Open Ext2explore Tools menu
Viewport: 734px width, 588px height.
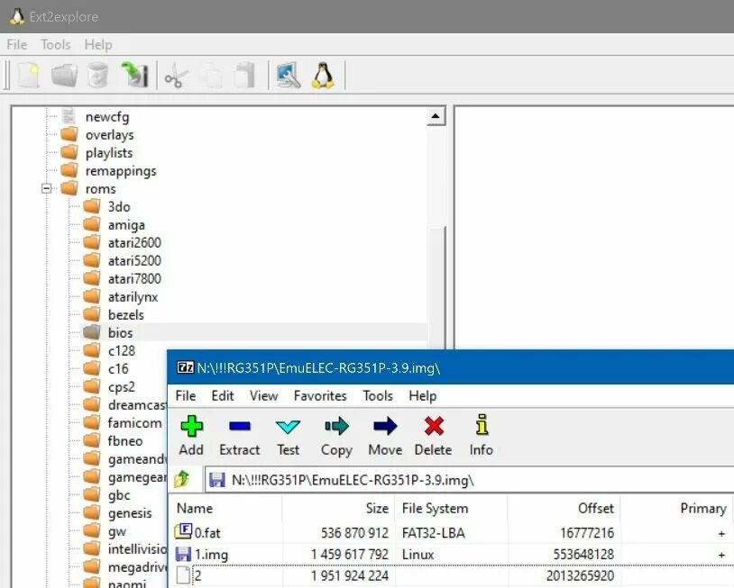[56, 44]
